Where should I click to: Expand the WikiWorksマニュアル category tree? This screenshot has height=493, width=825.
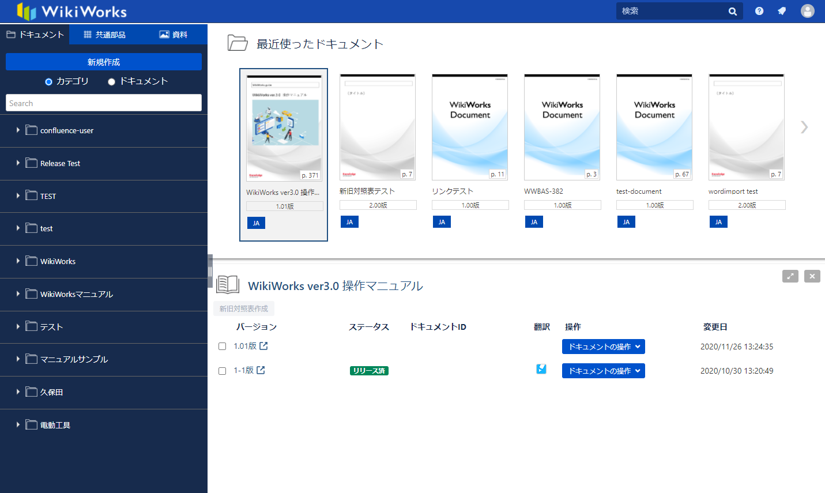point(18,294)
